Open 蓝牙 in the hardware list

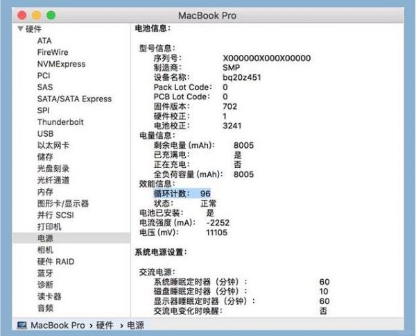point(45,273)
